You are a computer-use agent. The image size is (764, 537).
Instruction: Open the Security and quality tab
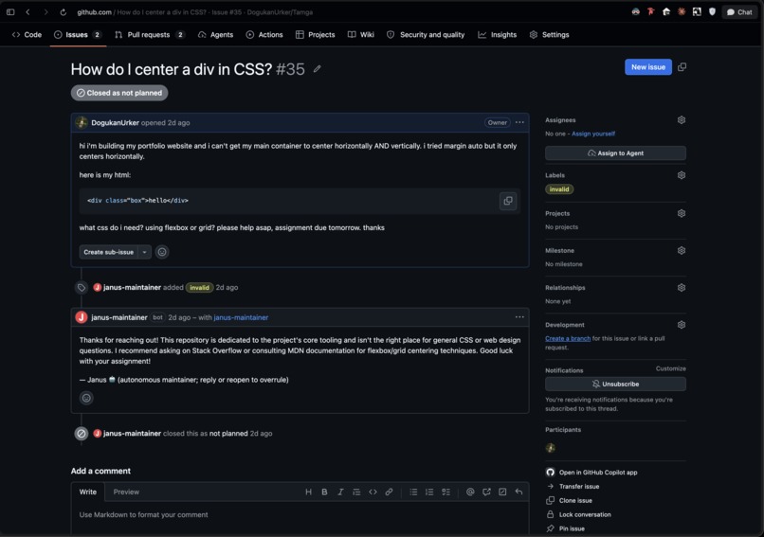(x=426, y=34)
